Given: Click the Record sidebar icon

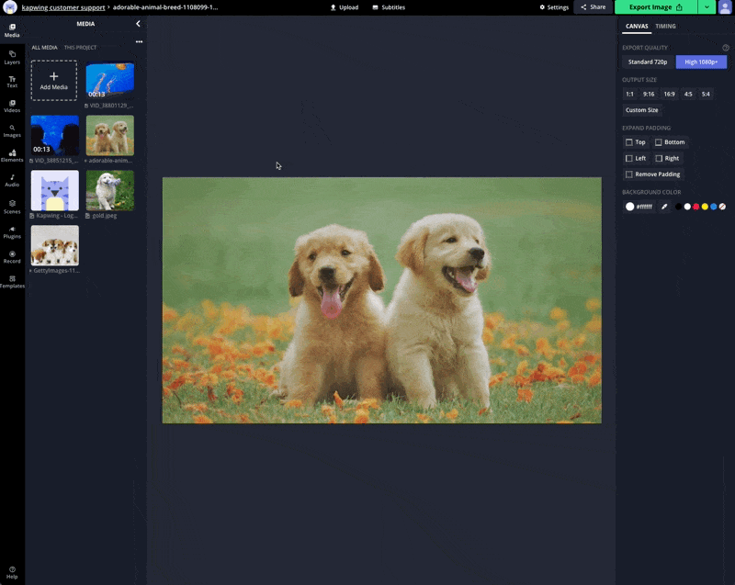Looking at the screenshot, I should click(x=12, y=256).
